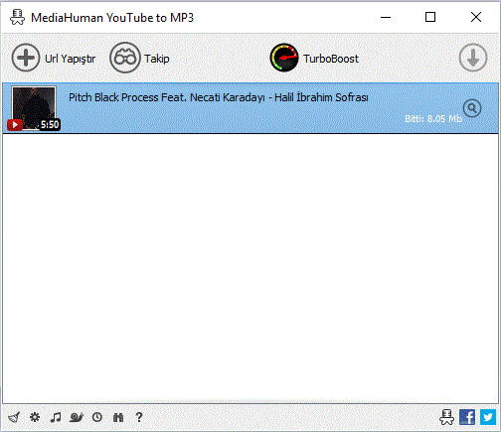Open the clock history icon
This screenshot has height=432, width=501.
(97, 417)
